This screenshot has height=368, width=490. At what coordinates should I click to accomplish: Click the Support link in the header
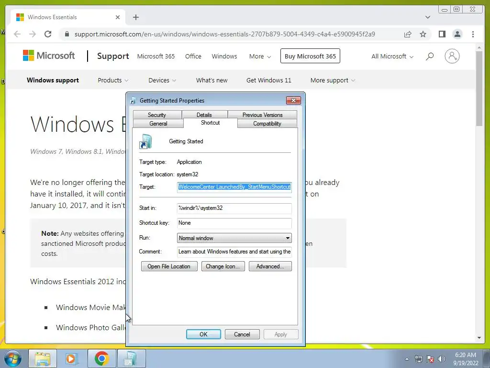[x=113, y=56]
